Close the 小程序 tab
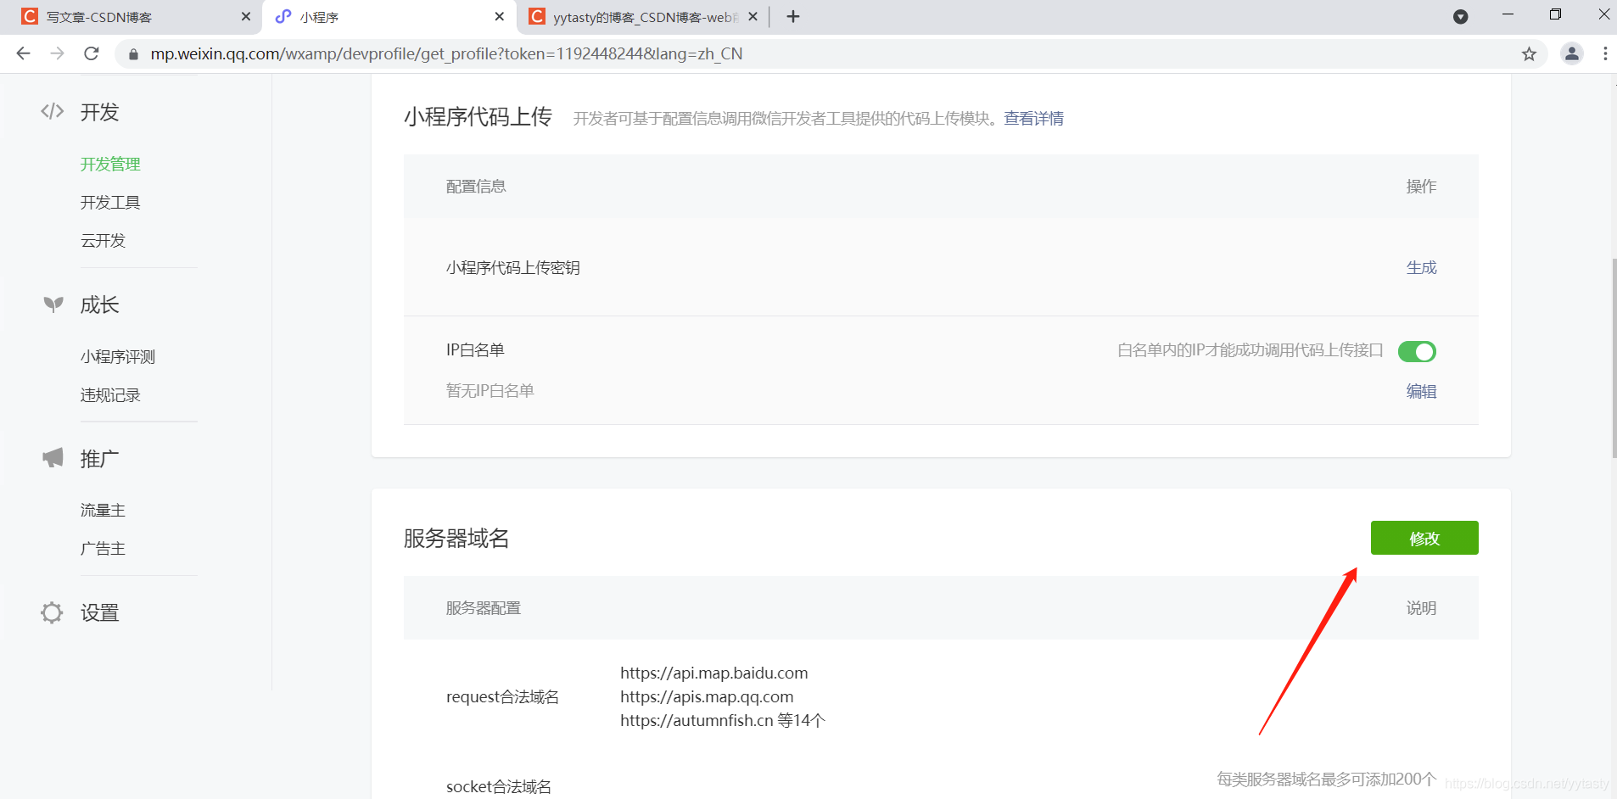The image size is (1617, 799). [x=500, y=16]
